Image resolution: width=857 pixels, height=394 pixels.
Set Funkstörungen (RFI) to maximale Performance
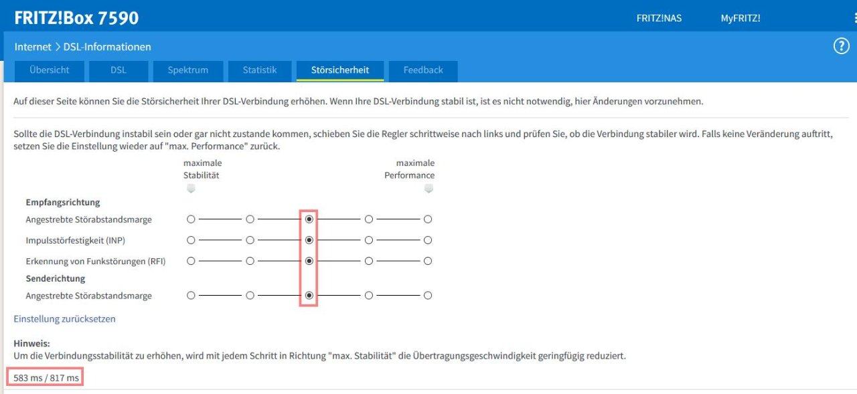[428, 261]
